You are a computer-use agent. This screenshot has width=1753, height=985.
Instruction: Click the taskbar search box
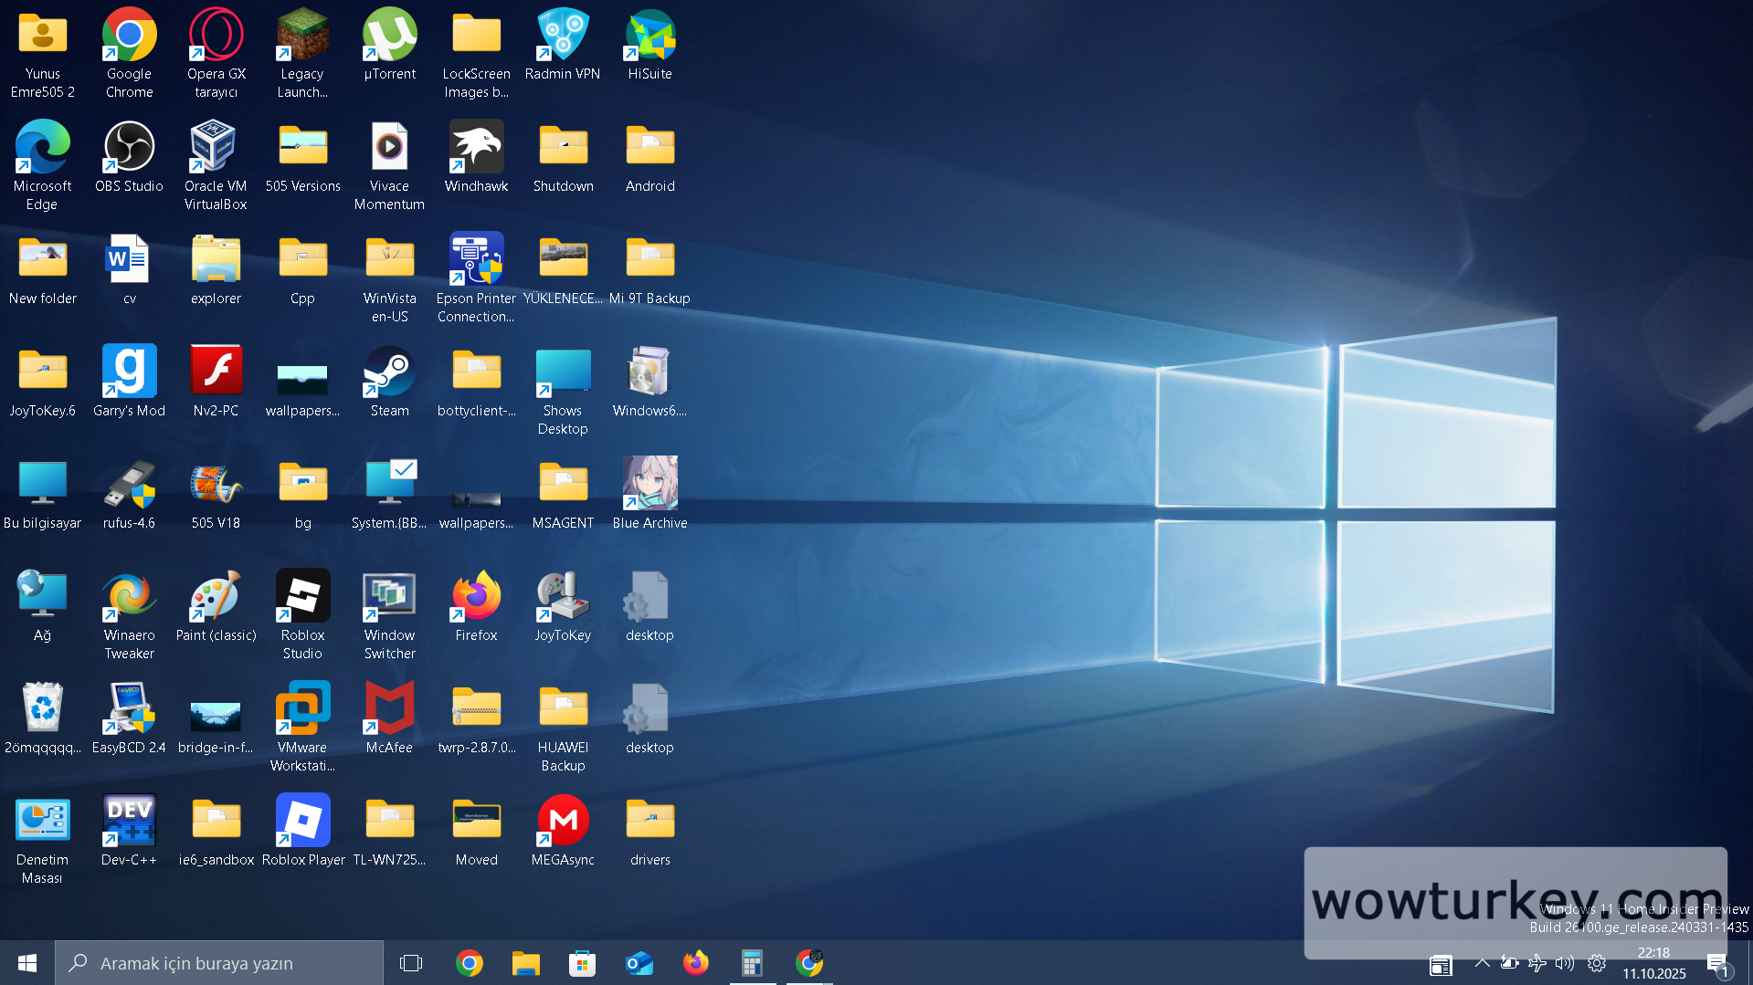pyautogui.click(x=219, y=963)
